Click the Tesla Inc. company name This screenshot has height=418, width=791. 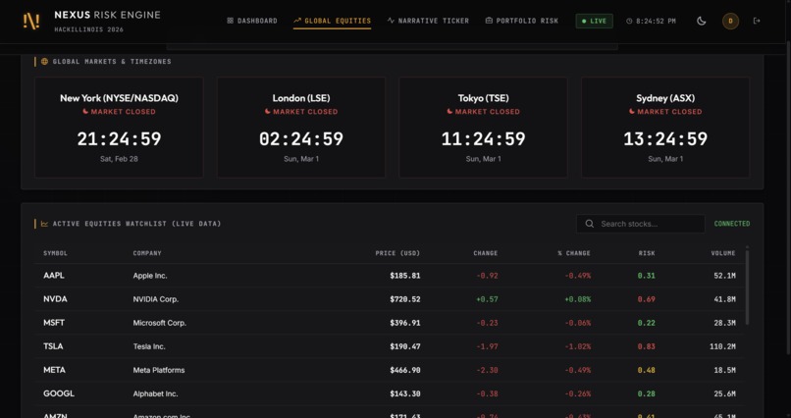(x=149, y=347)
